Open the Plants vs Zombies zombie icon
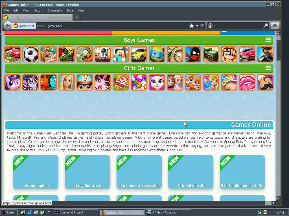The width and height of the screenshot is (289, 216). [85, 54]
